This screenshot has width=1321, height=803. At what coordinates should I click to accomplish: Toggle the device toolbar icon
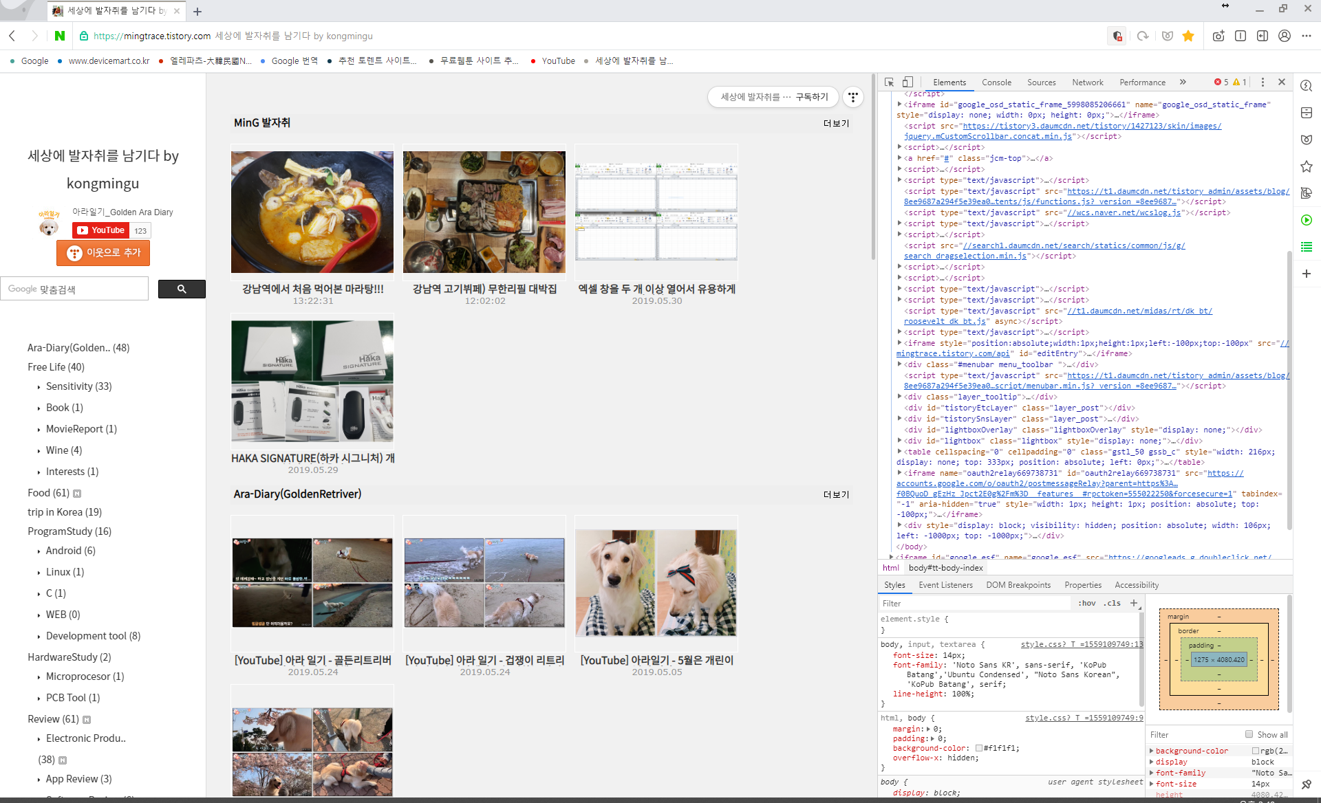pyautogui.click(x=907, y=82)
